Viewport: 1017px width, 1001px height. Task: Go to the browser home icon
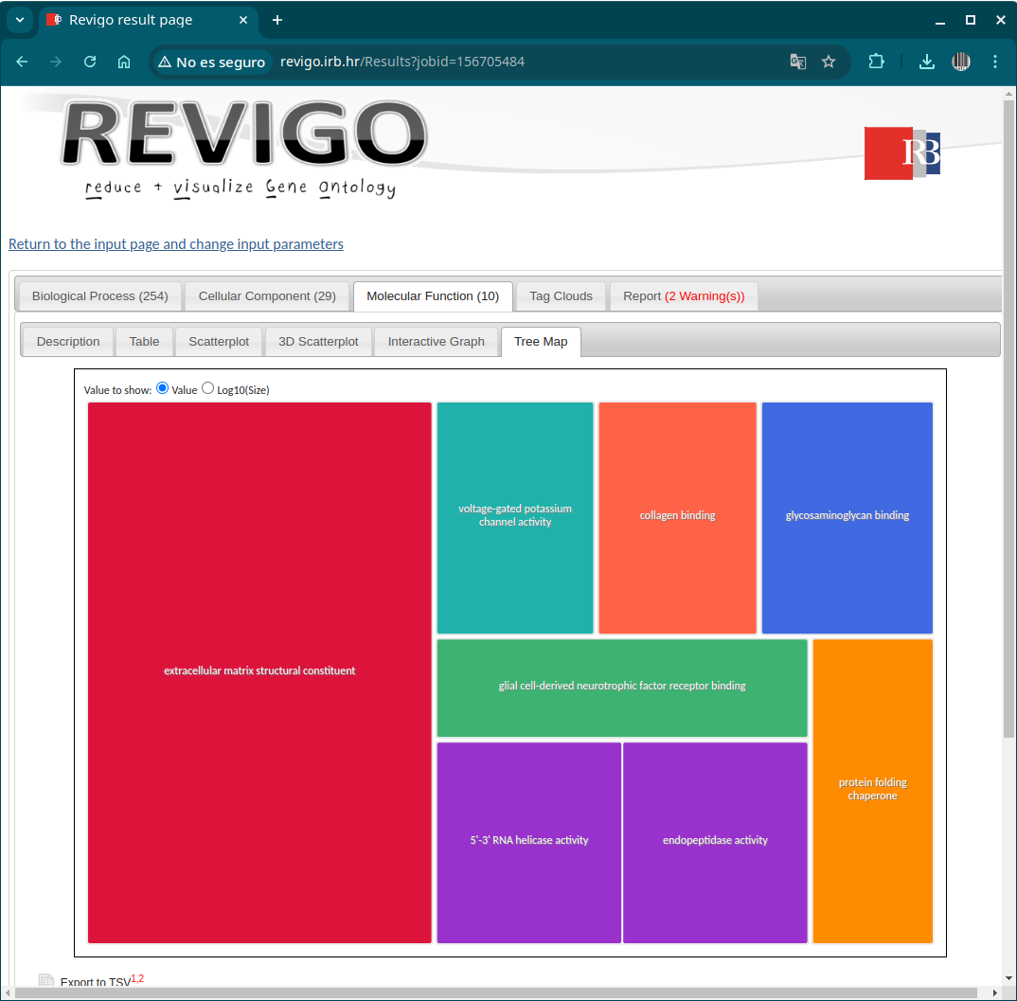click(124, 62)
